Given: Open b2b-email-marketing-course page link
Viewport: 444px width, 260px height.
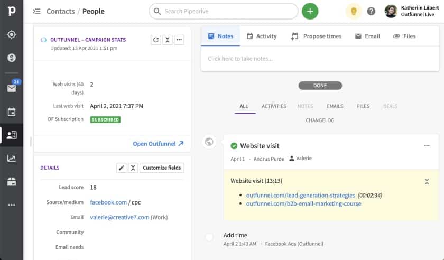Looking at the screenshot, I should point(303,203).
